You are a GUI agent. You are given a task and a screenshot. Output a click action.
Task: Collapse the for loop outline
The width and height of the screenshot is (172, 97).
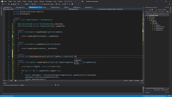pos(13,71)
